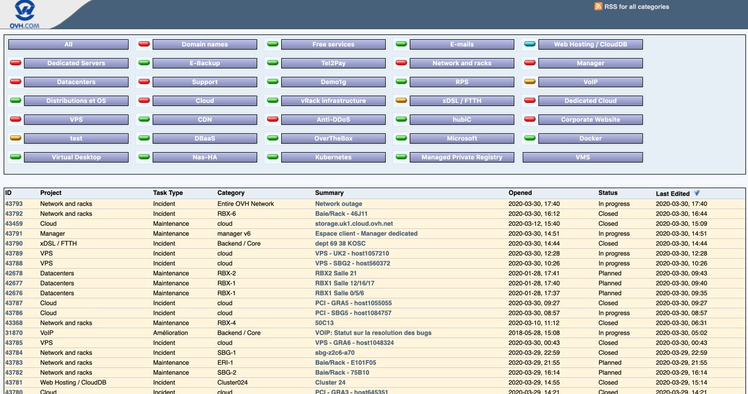Click the RSS feed orange icon
The height and width of the screenshot is (394, 748).
(x=598, y=7)
